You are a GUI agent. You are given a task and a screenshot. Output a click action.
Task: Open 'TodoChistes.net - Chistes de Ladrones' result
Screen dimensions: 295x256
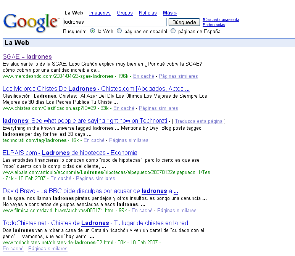point(95,223)
